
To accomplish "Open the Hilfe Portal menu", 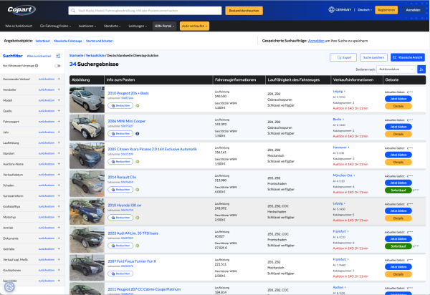I will (x=164, y=26).
